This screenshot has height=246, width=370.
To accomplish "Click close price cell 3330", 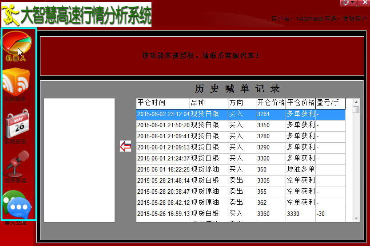I will tap(301, 214).
